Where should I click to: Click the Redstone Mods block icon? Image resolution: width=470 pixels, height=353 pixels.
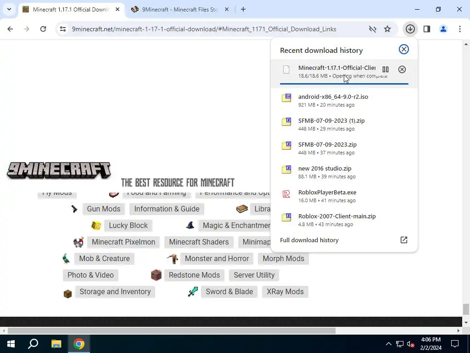[156, 275]
